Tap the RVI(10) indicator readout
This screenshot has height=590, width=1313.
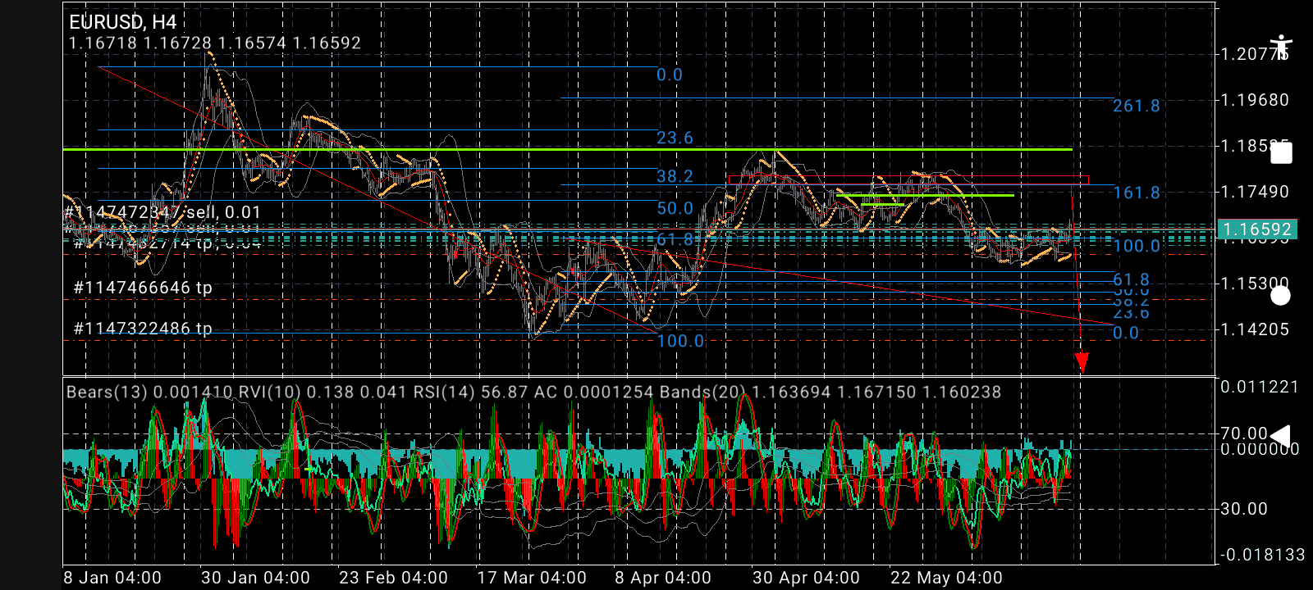323,392
